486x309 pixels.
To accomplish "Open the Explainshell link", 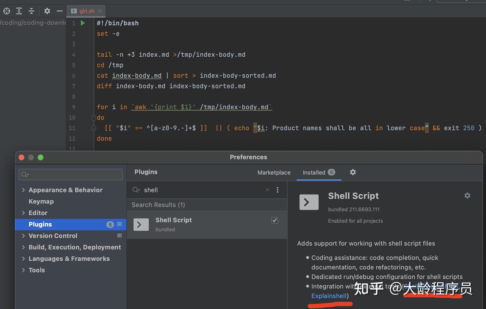I will tap(329, 296).
